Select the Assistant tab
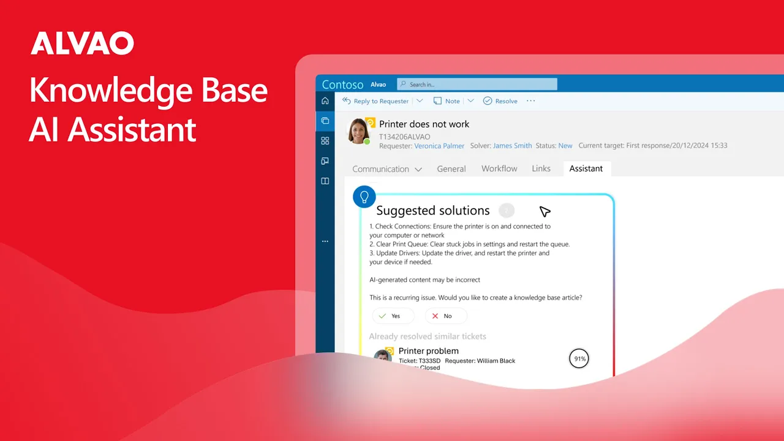Viewport: 784px width, 441px height. click(586, 168)
